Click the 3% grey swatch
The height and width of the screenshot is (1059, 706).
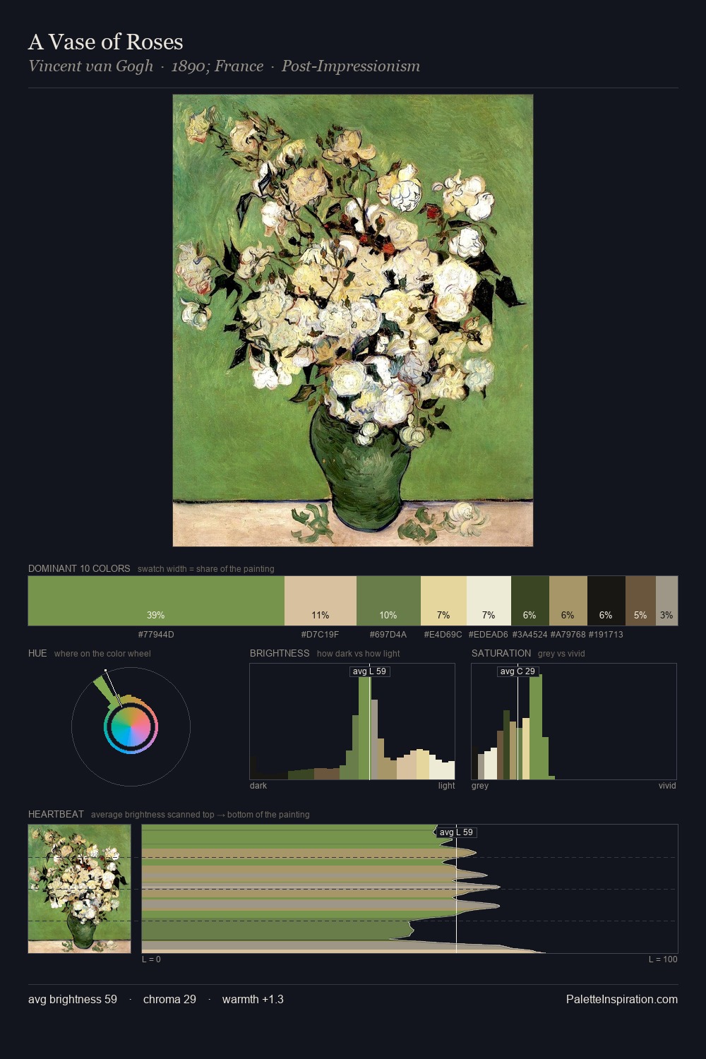[666, 601]
